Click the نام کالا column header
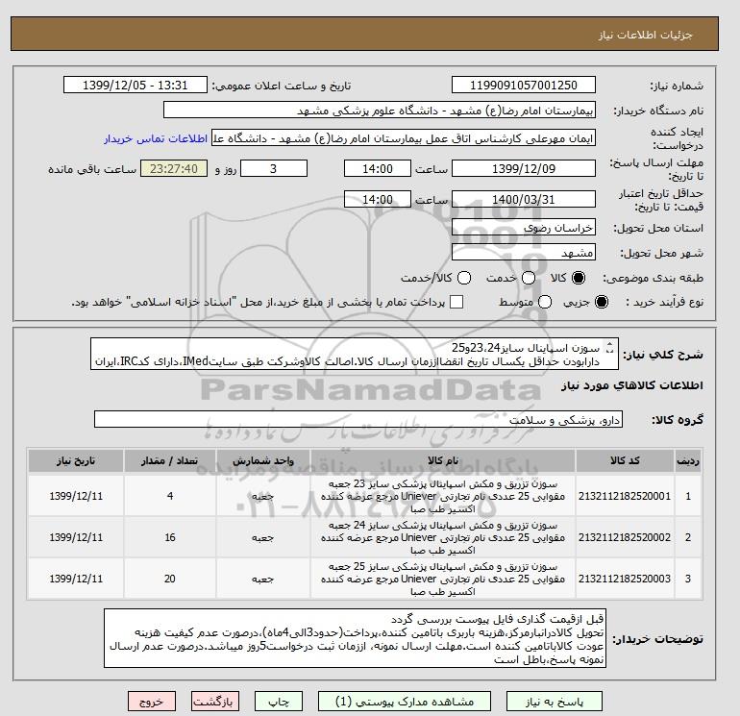 click(443, 460)
